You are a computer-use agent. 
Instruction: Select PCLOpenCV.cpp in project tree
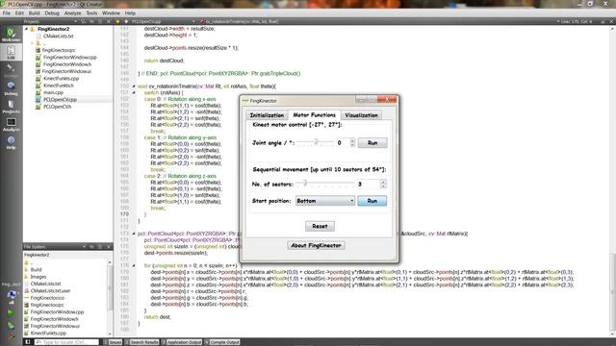point(60,100)
